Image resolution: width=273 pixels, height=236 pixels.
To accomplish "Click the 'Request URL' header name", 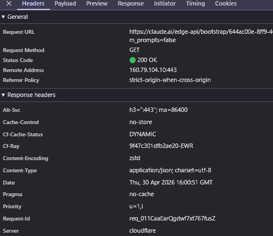I will [x=19, y=32].
